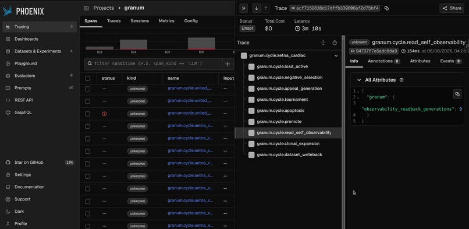Collapse trace panel with double-chevron icon
The image size is (469, 229).
243,8
